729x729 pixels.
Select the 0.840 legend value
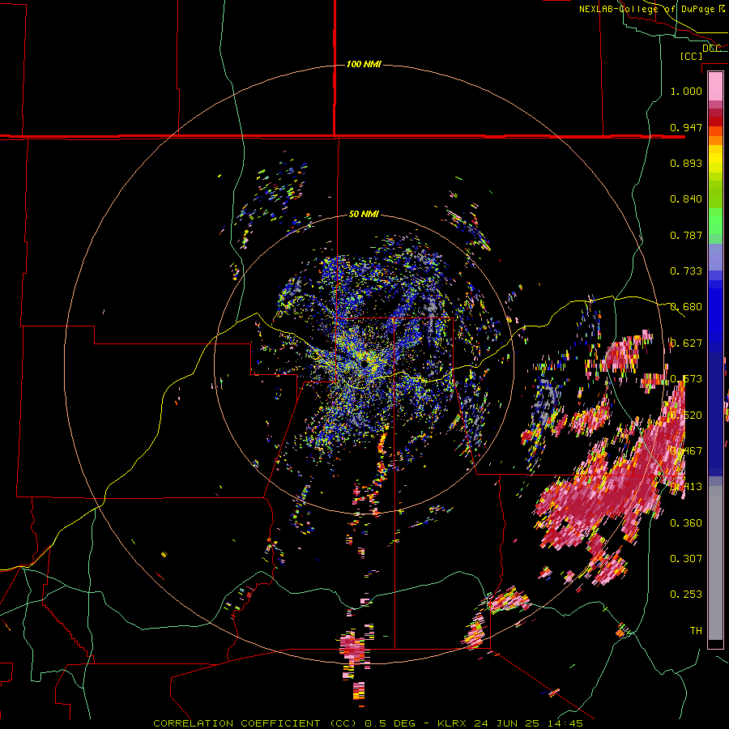click(686, 199)
